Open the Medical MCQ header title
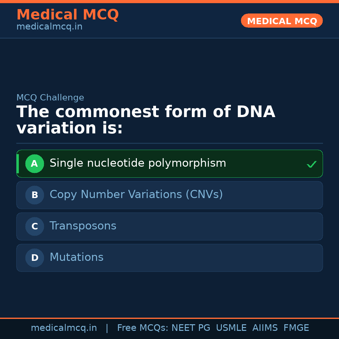Viewport: 339px width, 339px height. [x=67, y=15]
